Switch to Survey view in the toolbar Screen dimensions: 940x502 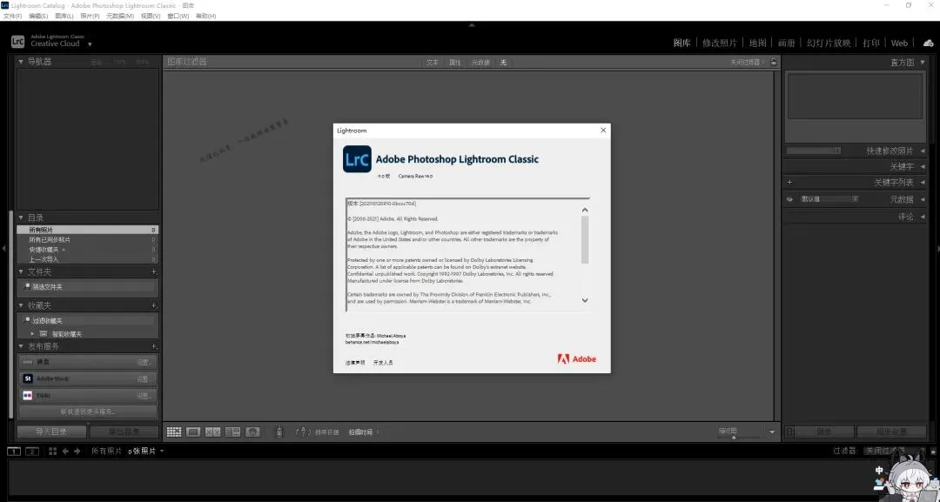pyautogui.click(x=232, y=432)
